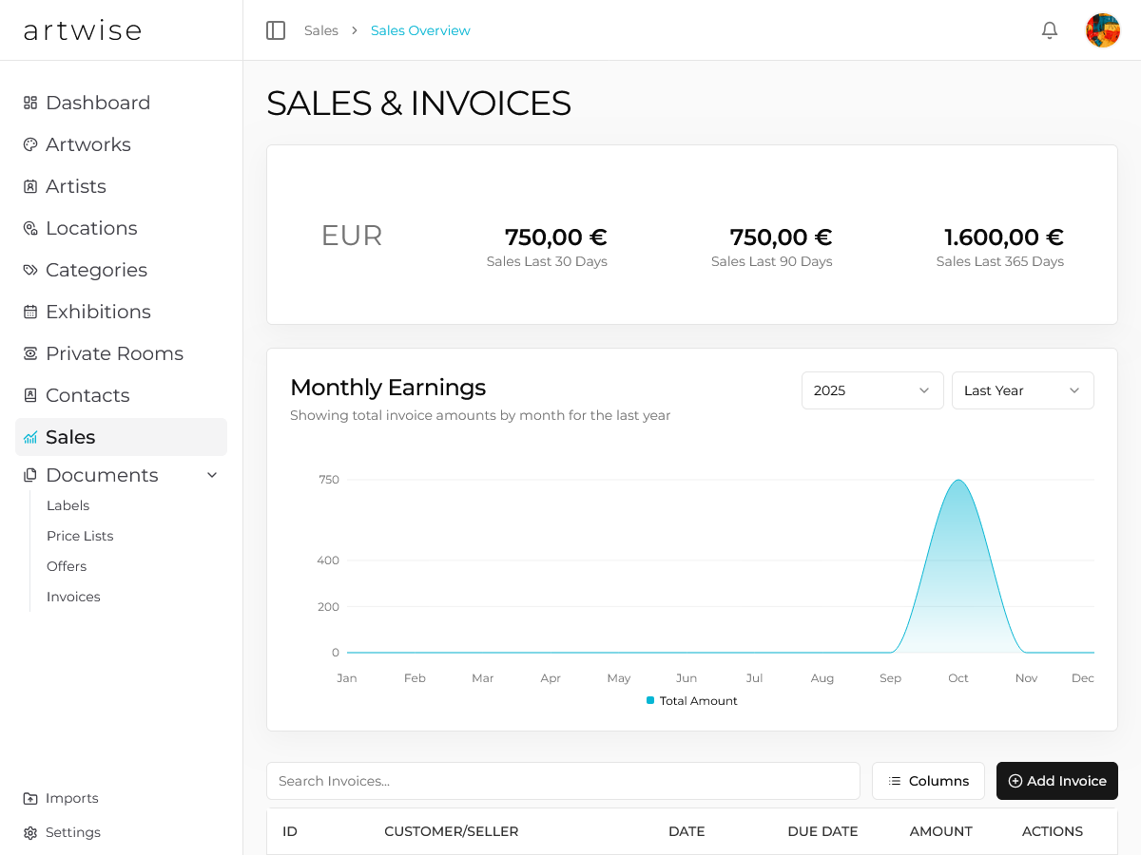Navigate to Locations
This screenshot has height=855, width=1141.
pos(121,228)
